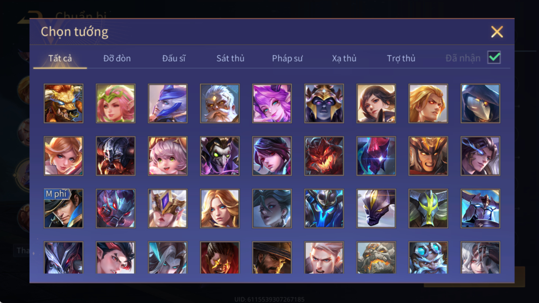
Task: Open the 'Trợ thủ' tab
Action: click(401, 58)
